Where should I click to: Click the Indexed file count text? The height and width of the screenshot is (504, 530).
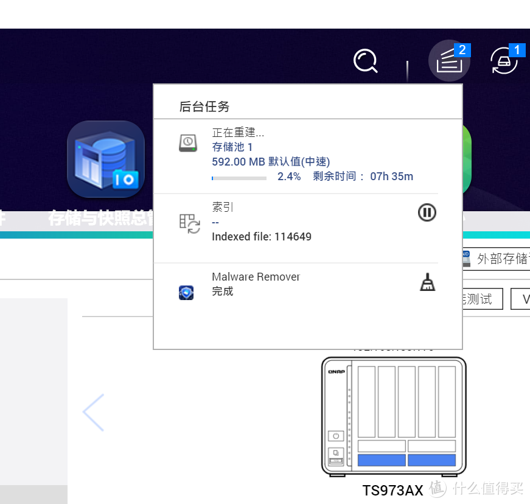click(261, 236)
